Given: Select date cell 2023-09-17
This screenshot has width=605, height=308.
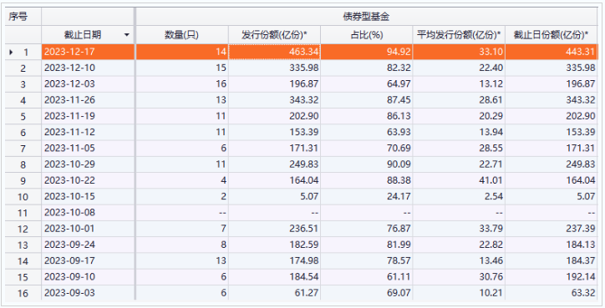Looking at the screenshot, I should coord(88,261).
